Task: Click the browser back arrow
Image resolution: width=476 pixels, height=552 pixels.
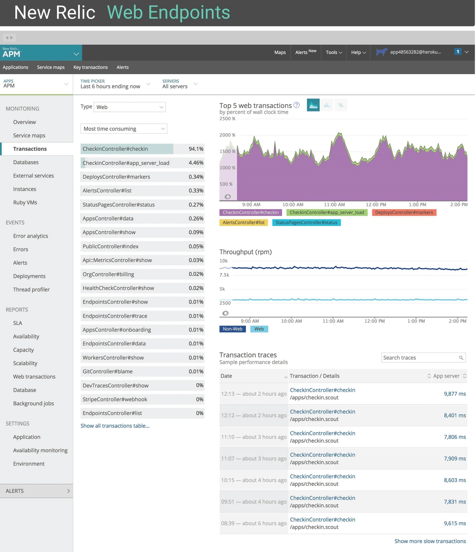Action: [x=7, y=38]
